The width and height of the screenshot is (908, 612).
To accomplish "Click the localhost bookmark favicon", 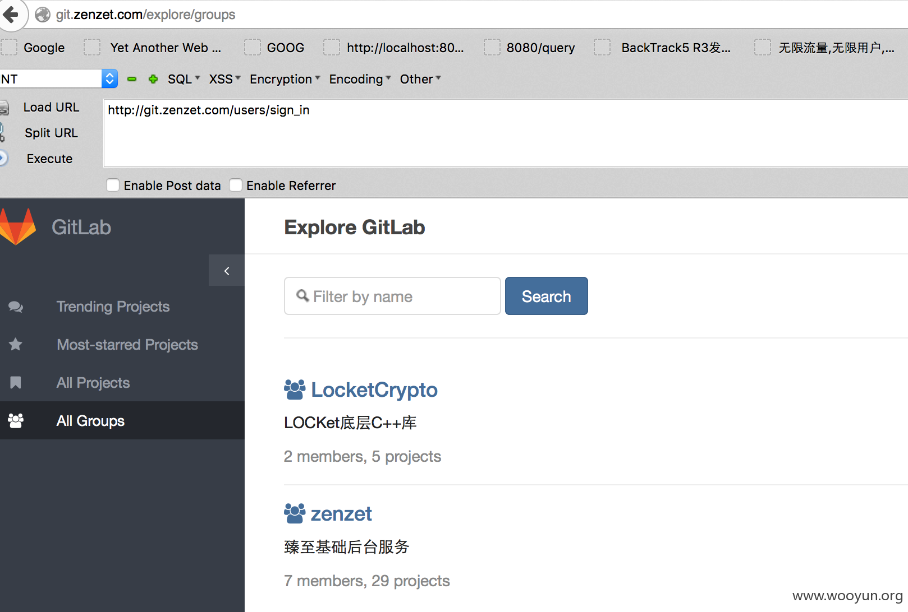I will click(332, 47).
